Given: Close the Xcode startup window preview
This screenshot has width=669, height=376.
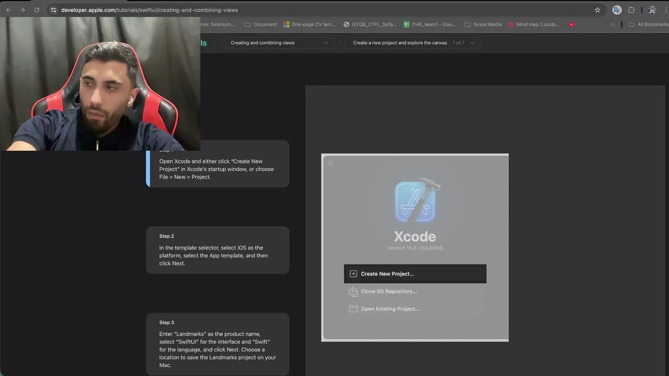Looking at the screenshot, I should click(330, 163).
